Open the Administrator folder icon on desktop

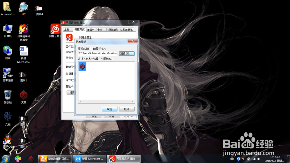[8, 8]
